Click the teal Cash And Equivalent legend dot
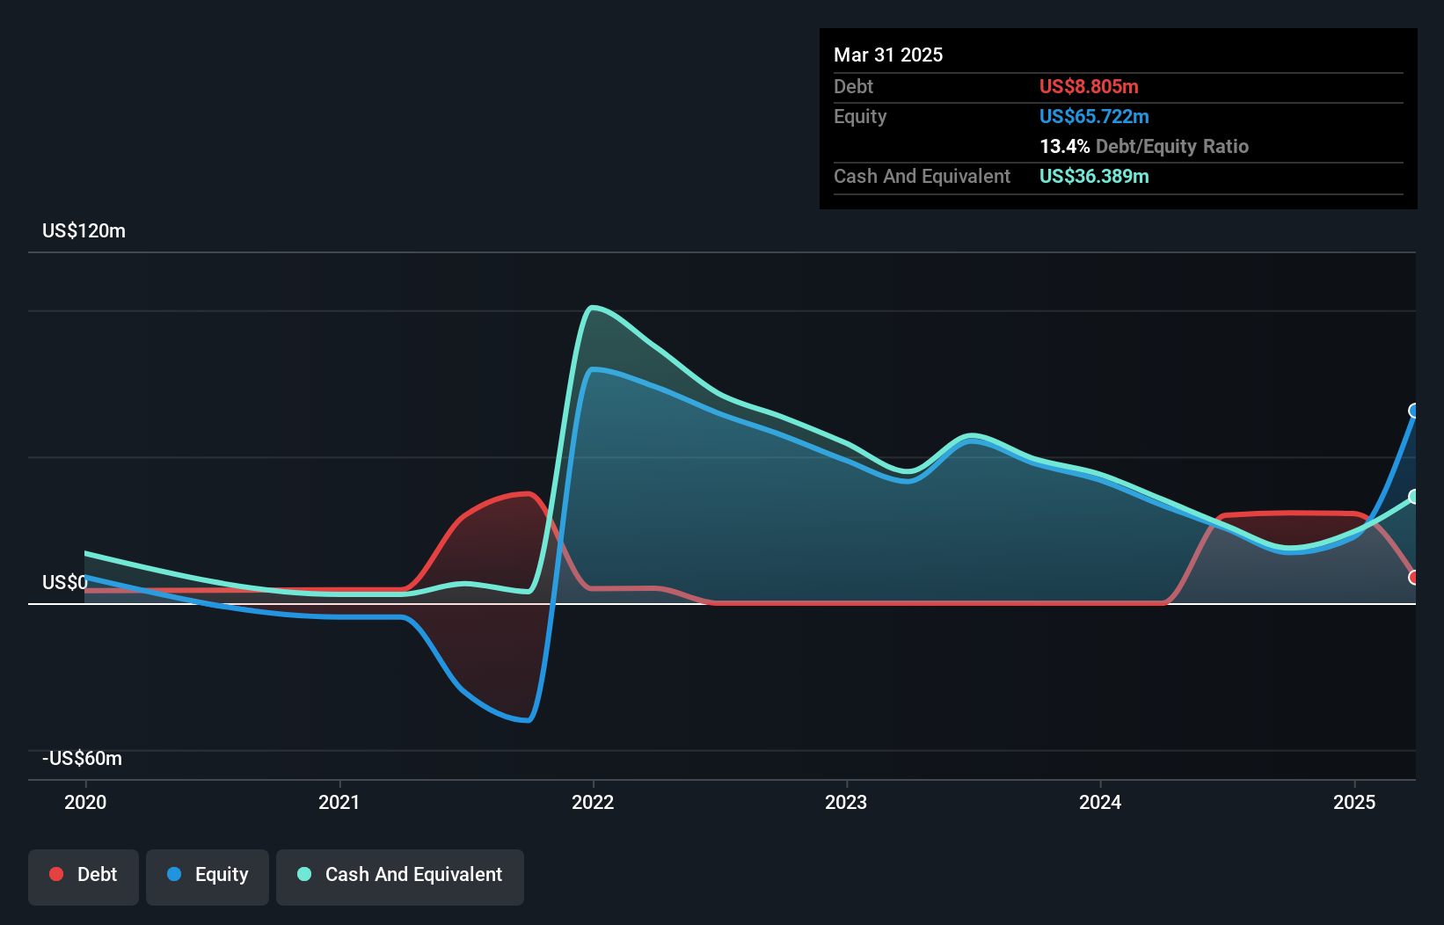 point(304,874)
